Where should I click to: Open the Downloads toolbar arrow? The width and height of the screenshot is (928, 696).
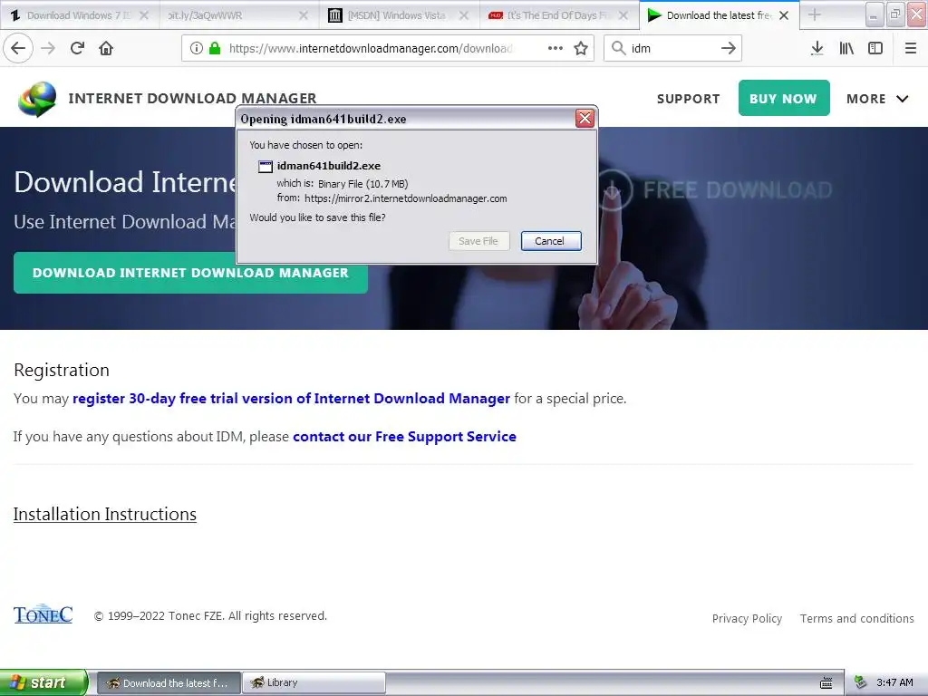[x=817, y=48]
